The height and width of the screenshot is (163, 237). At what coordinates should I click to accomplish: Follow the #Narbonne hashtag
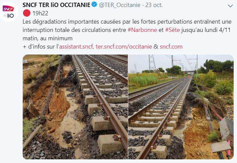142,30
